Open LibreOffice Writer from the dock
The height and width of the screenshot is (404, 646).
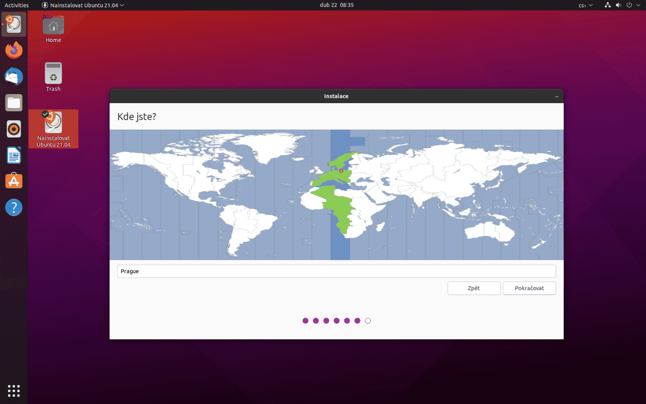(13, 155)
